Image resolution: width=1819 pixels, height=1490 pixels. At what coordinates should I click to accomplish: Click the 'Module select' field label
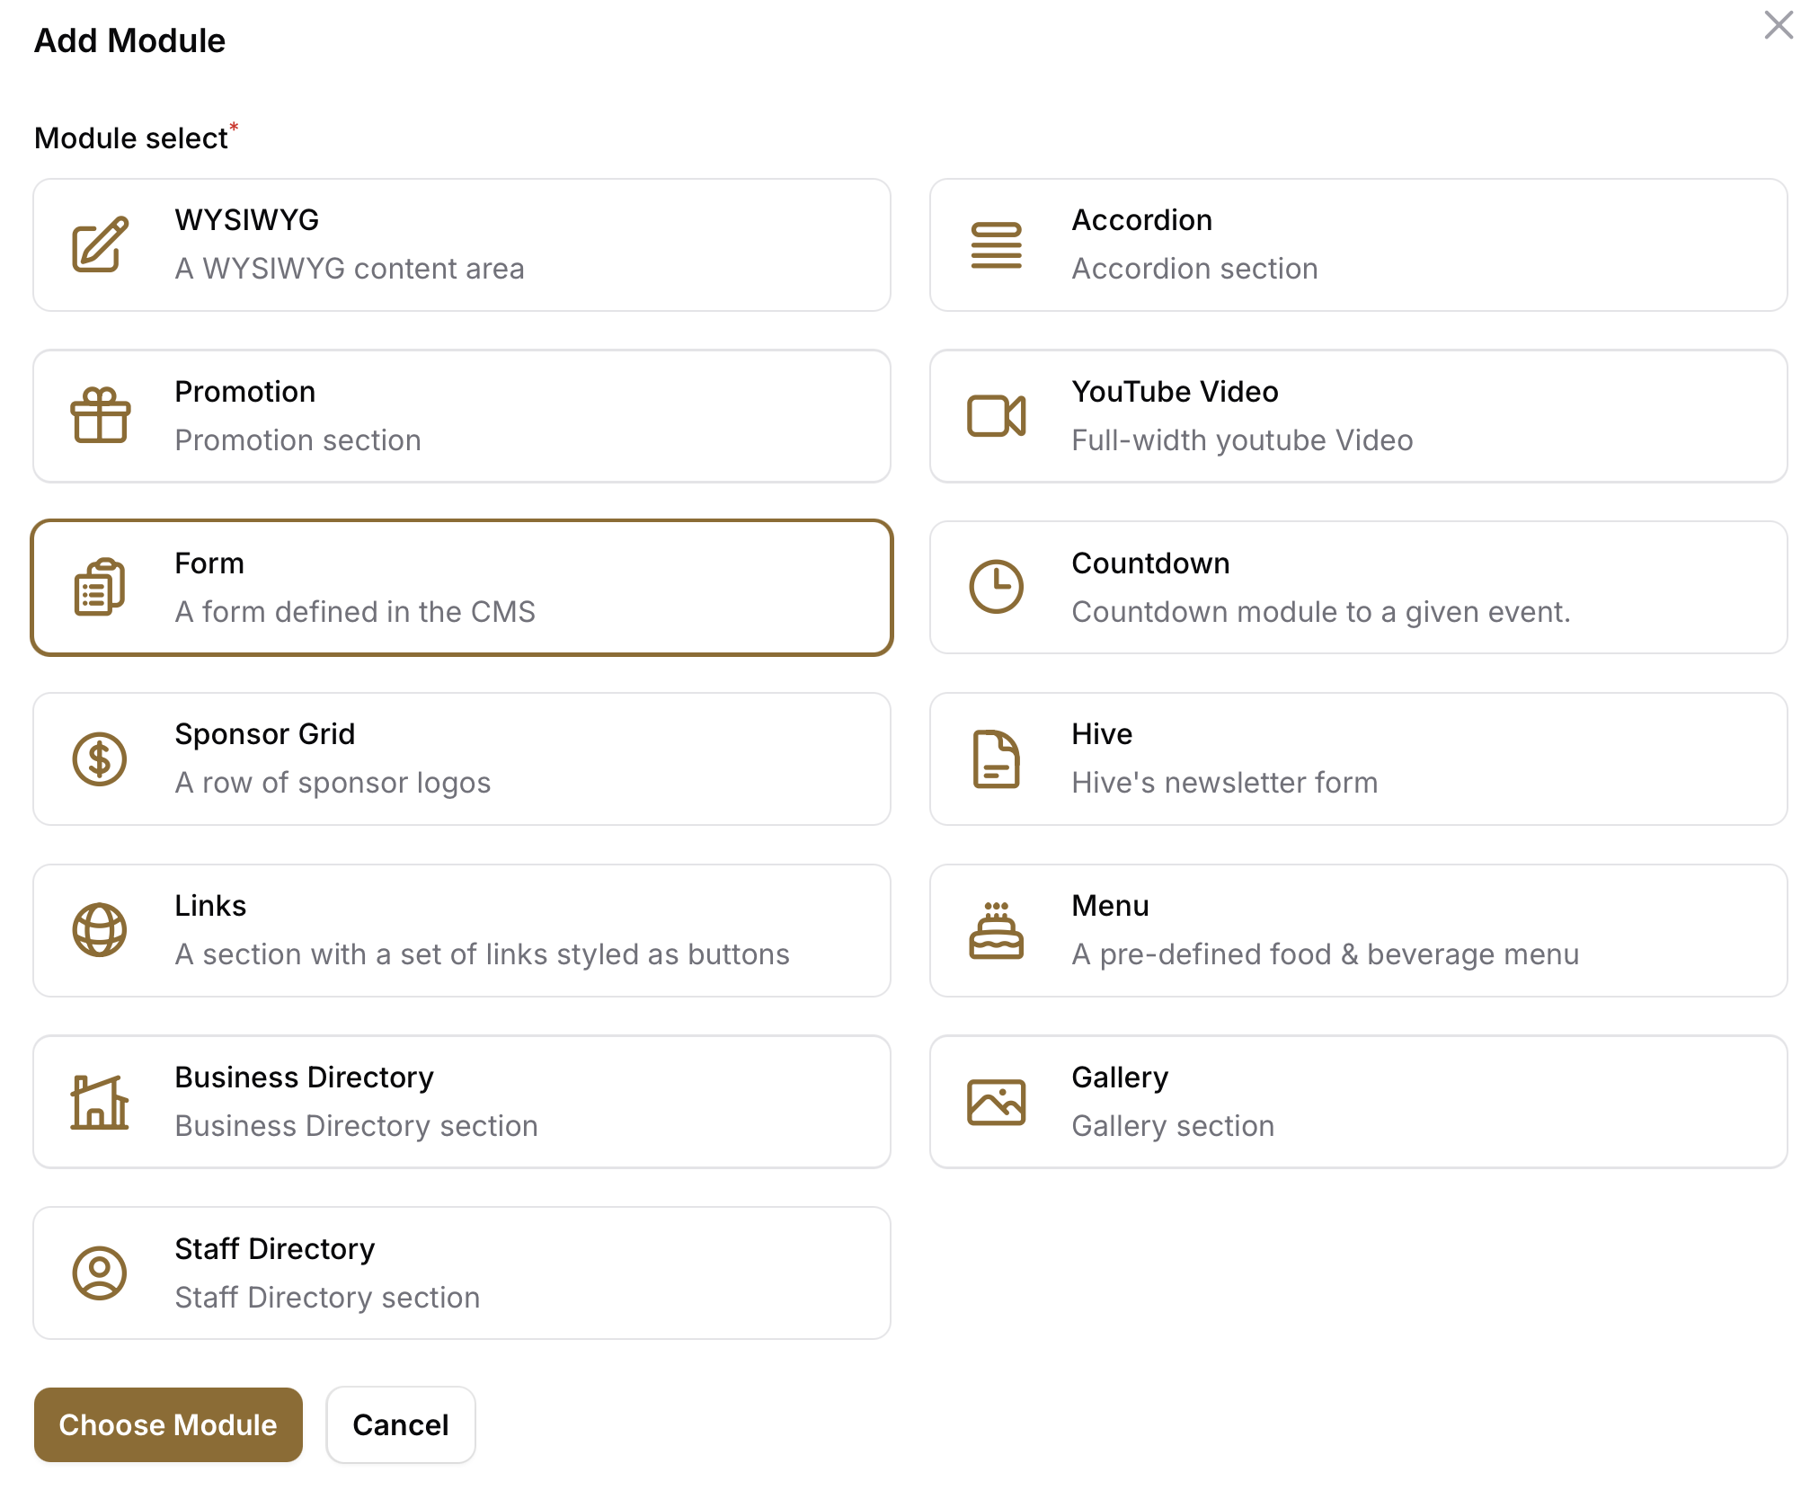click(131, 138)
